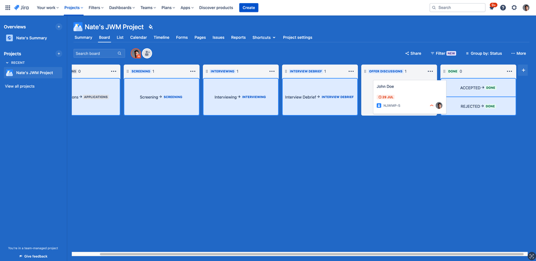Click the fullscreen icon at bottom right

pos(531,255)
